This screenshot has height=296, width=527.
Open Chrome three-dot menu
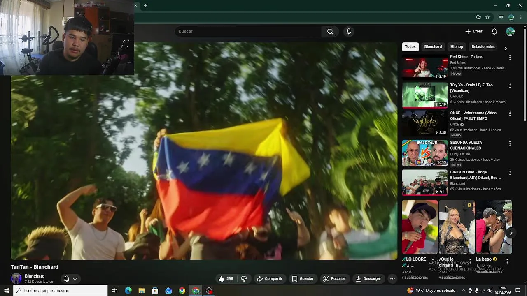point(521,17)
